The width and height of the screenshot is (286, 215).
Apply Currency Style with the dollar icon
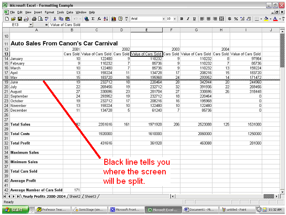click(x=230, y=19)
